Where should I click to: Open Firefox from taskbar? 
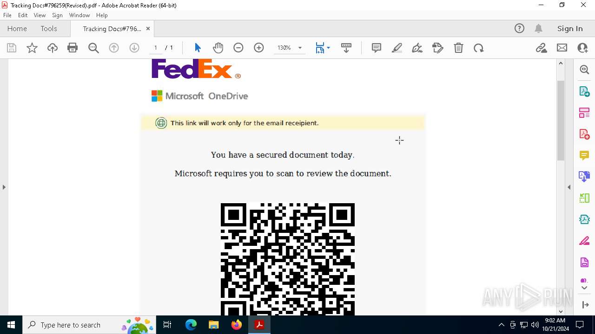(x=237, y=325)
